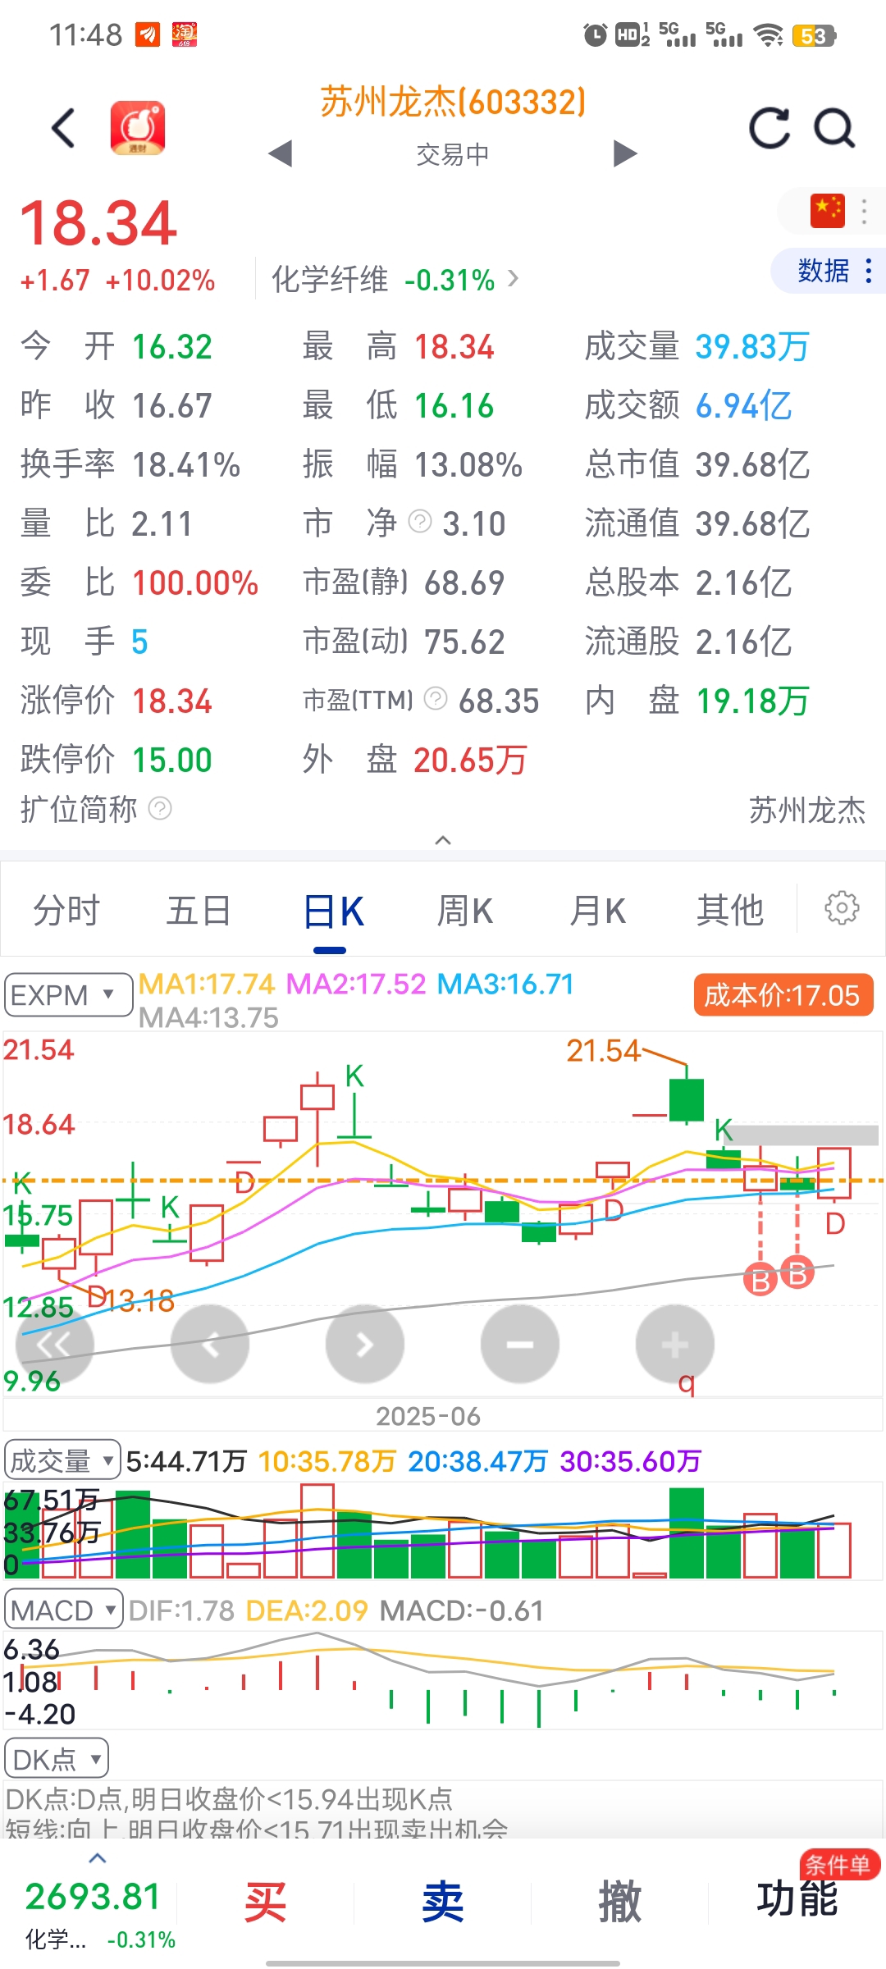Tap the stock title 苏州龙杰(603332)
The width and height of the screenshot is (886, 1969).
[453, 103]
